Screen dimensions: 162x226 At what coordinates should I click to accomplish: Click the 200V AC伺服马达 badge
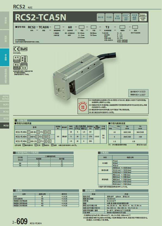pos(143,17)
